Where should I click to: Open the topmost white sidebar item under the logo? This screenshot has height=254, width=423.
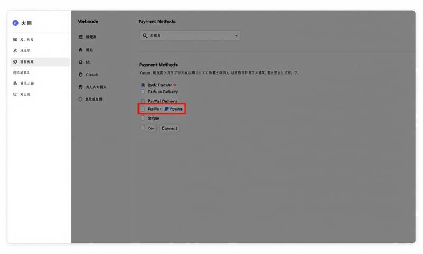tap(23, 40)
